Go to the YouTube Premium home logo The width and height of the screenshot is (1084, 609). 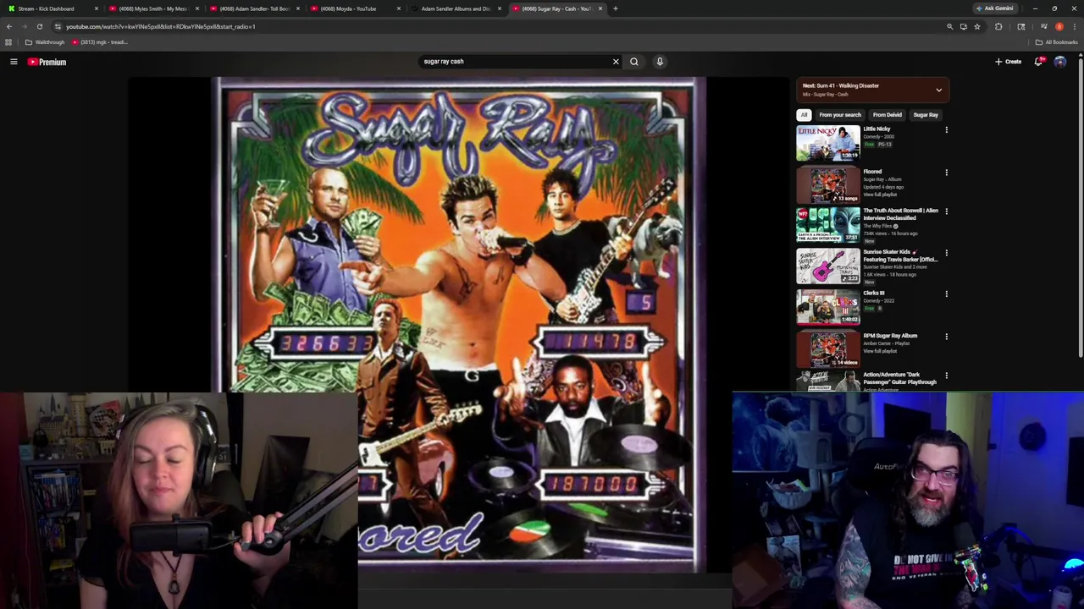(47, 62)
